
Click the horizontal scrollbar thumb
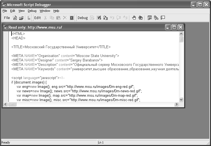pos(12,104)
